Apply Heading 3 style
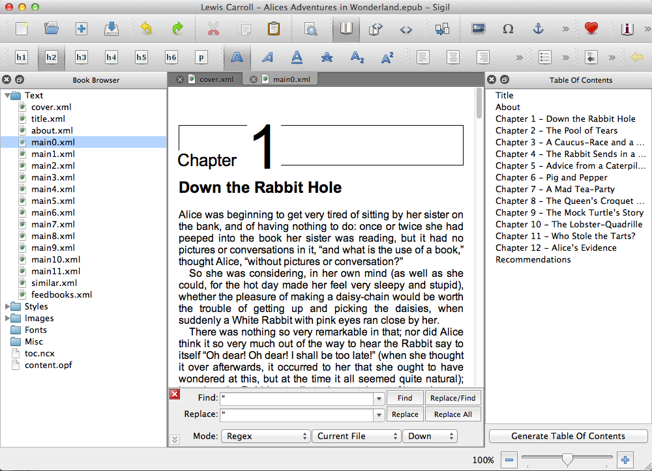Image resolution: width=652 pixels, height=471 pixels. pyautogui.click(x=81, y=57)
